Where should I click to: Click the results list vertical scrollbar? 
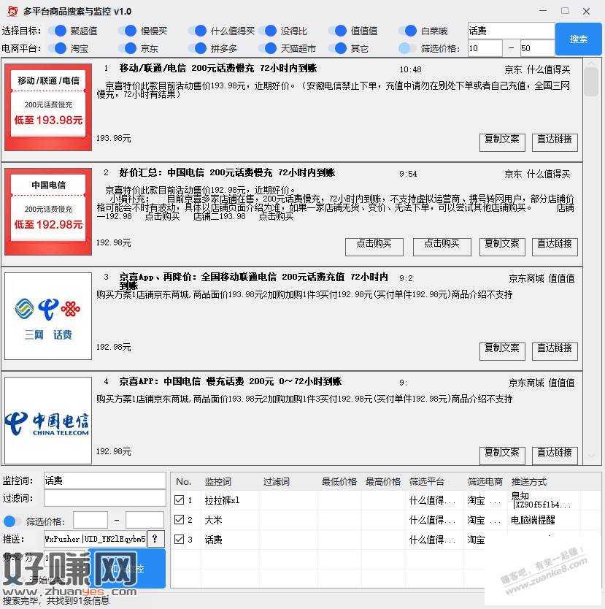point(592,263)
